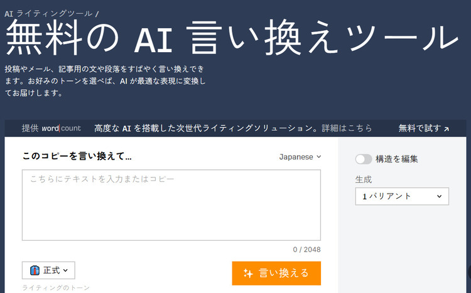Open the Japanese language dropdown
Viewport: 471px width, 293px height.
(x=300, y=157)
